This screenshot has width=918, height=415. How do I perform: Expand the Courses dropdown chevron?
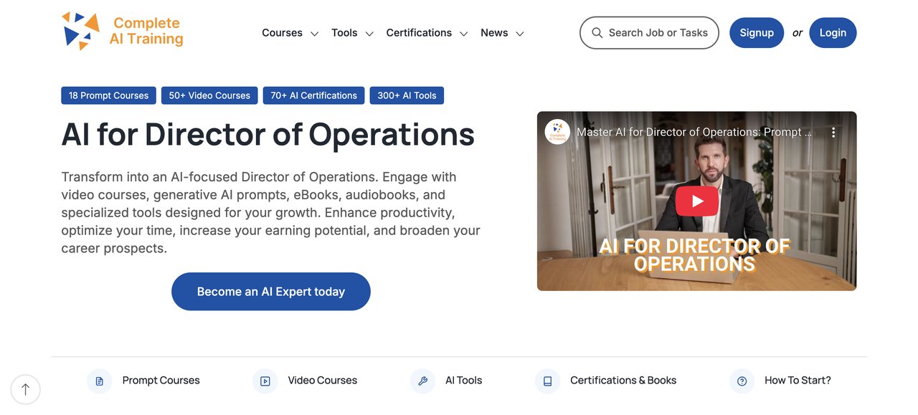[314, 34]
